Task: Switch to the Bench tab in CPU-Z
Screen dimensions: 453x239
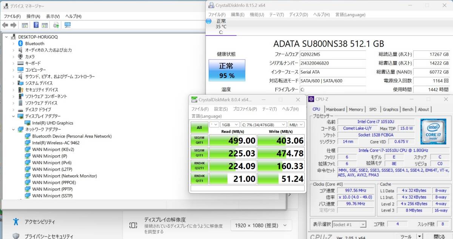Action: point(408,109)
